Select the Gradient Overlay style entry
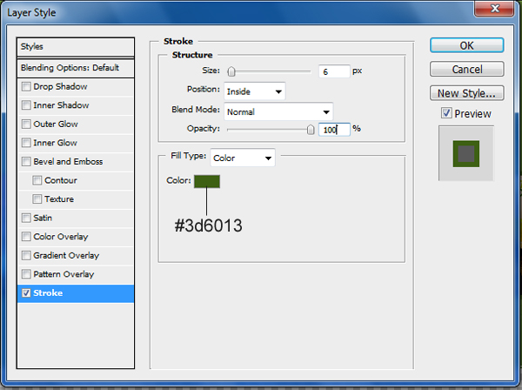The width and height of the screenshot is (522, 390). [x=76, y=256]
